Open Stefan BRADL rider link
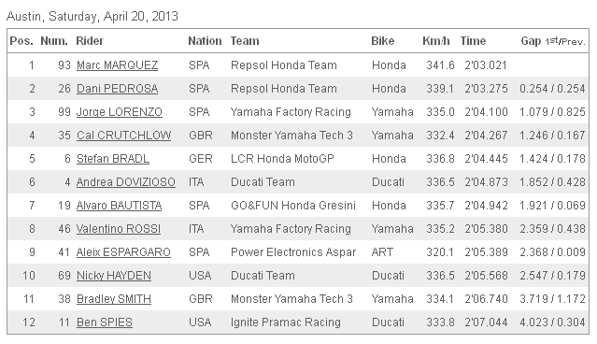597x344 pixels. [x=113, y=159]
